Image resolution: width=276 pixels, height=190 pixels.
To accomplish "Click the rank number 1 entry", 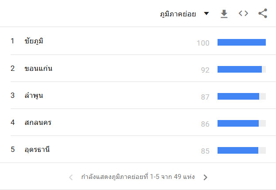I will (12, 41).
